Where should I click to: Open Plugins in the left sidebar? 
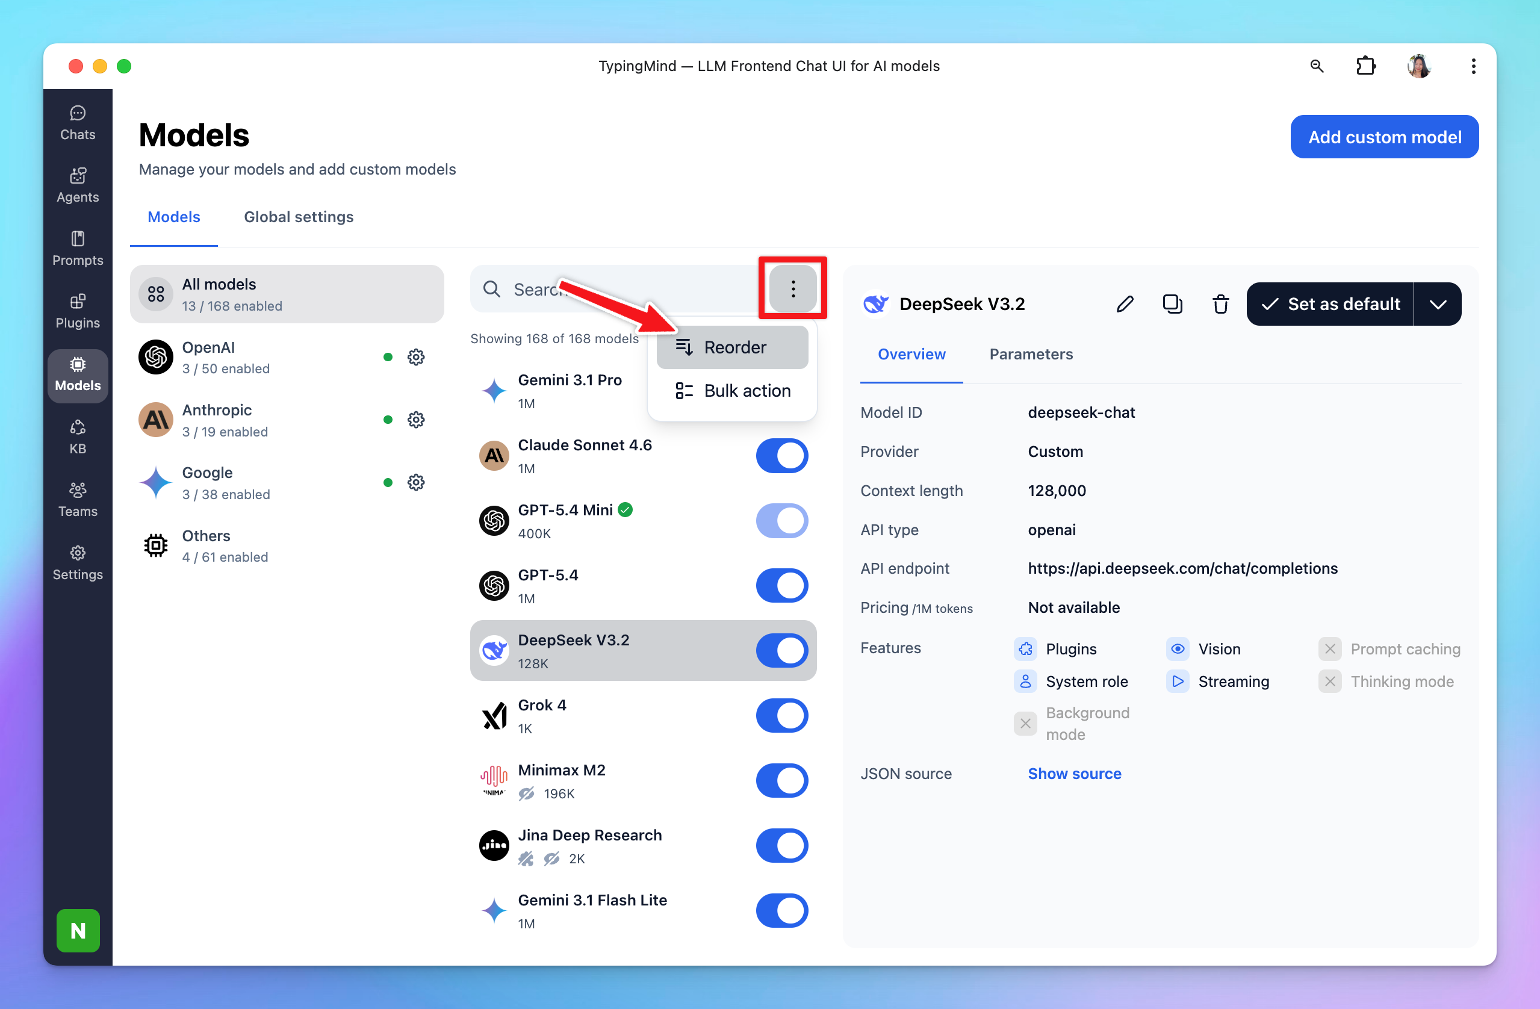coord(78,311)
